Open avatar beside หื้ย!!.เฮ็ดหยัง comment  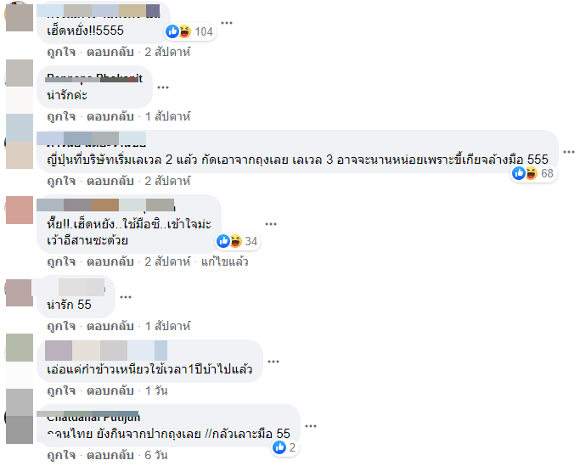[20, 210]
